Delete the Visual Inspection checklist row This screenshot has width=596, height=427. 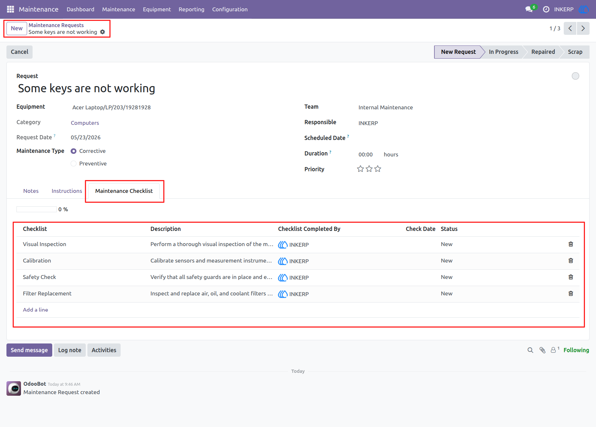click(571, 244)
